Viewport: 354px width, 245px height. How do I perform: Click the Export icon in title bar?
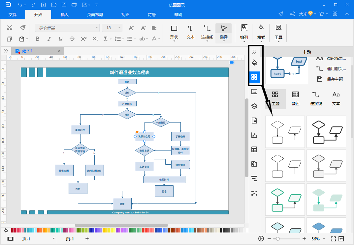point(84,5)
